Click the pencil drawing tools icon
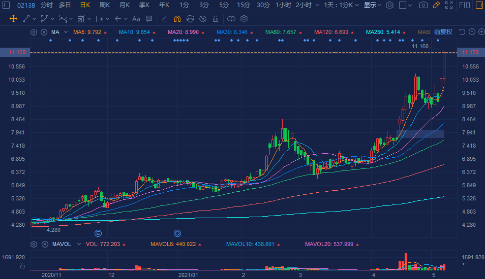The height and width of the screenshot is (279, 485). point(436,5)
